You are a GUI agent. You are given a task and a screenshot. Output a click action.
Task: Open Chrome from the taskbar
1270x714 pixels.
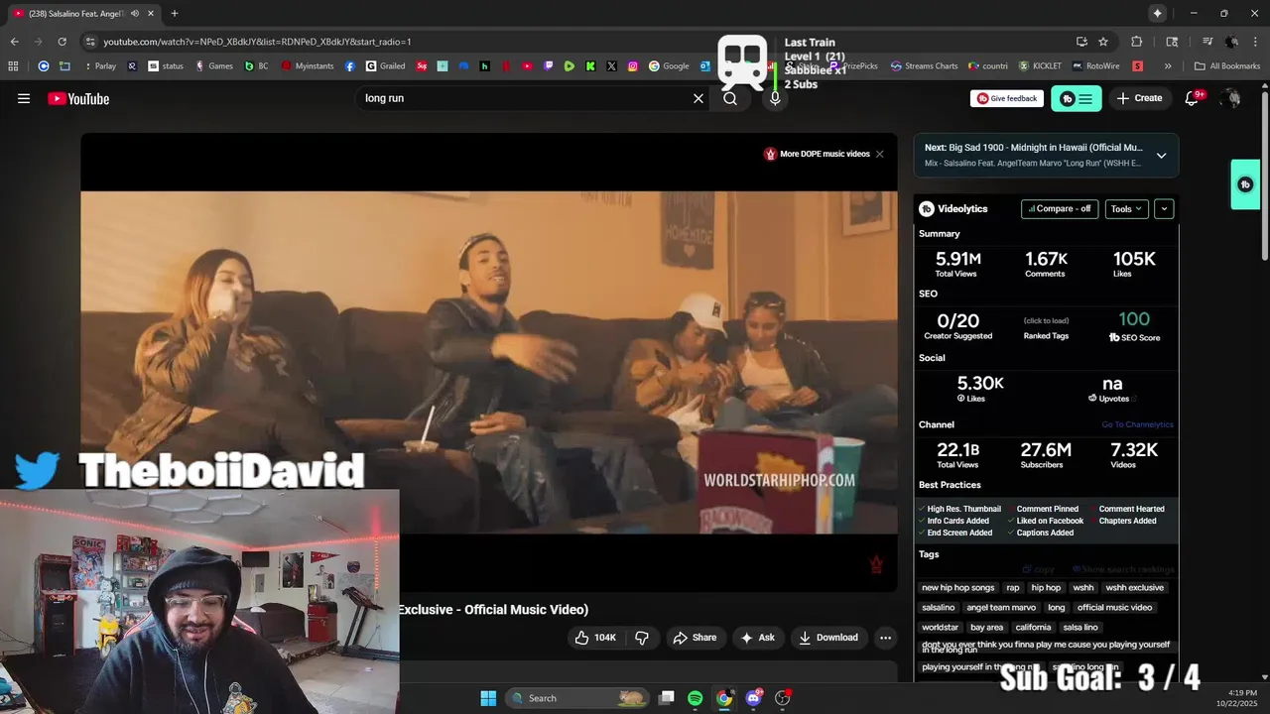coord(724,698)
